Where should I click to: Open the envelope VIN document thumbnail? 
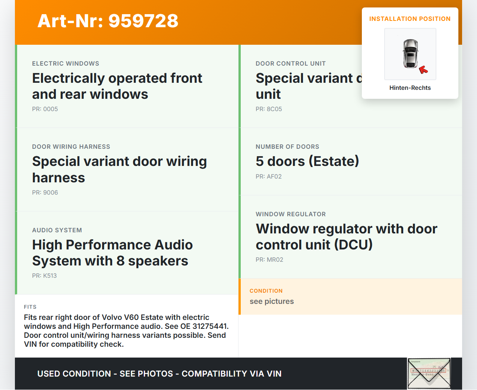(x=429, y=374)
